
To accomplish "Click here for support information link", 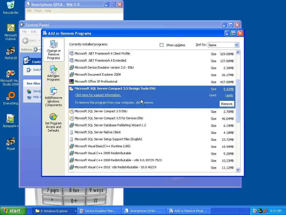I will pyautogui.click(x=98, y=95).
